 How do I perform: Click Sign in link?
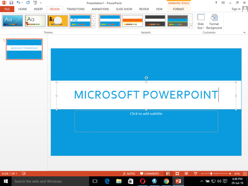pyautogui.click(x=236, y=9)
